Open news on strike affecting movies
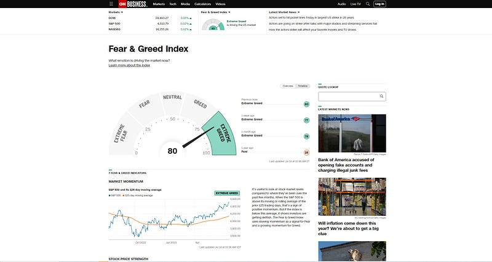492x262 pixels. pyautogui.click(x=312, y=30)
